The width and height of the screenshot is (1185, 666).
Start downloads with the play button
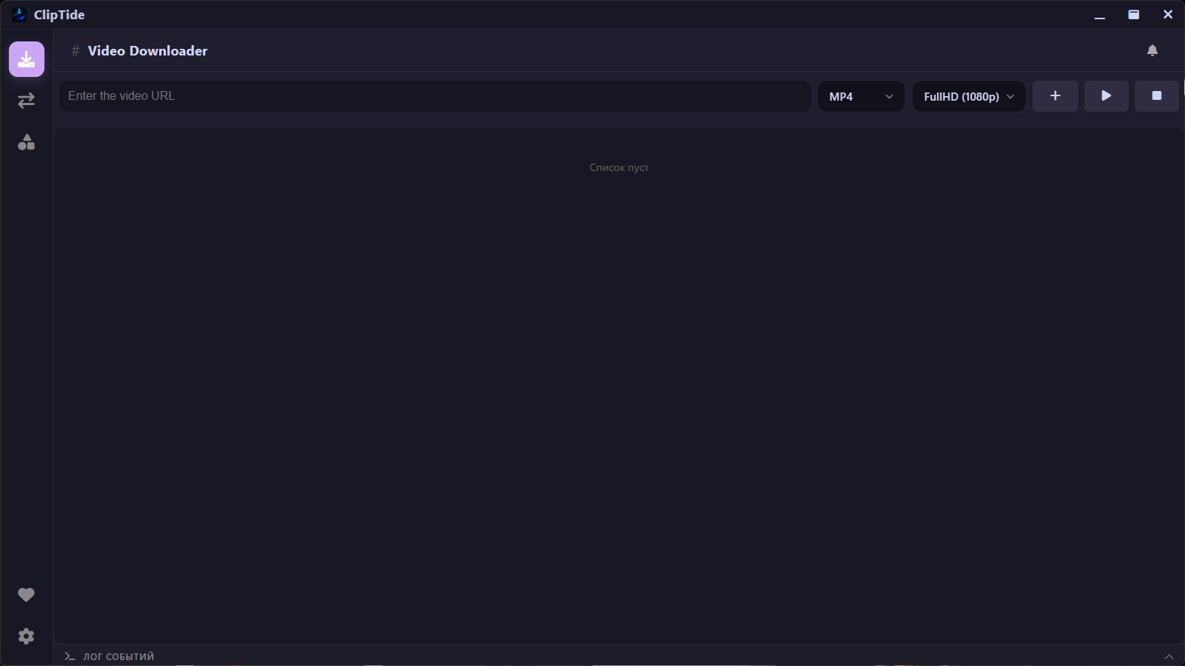(x=1106, y=95)
